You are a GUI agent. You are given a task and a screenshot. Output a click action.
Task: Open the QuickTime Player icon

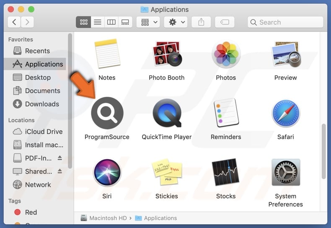coord(167,113)
